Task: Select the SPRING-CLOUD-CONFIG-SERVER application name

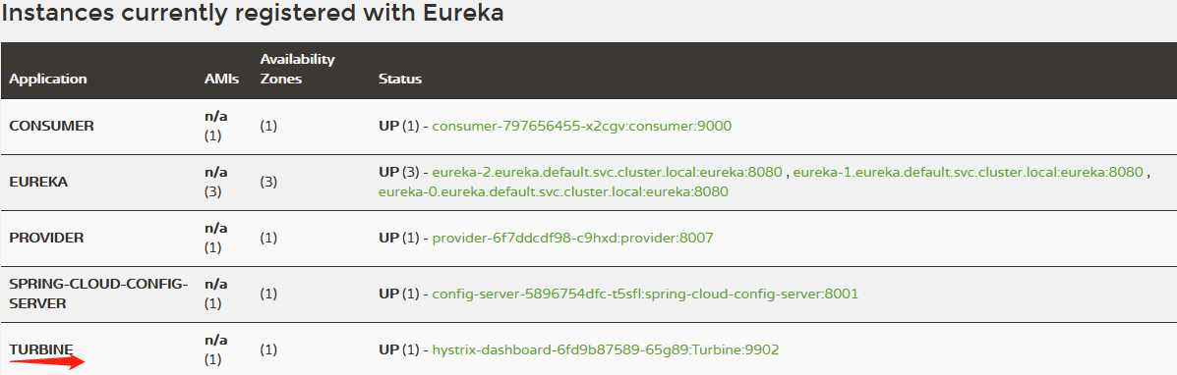Action: click(98, 294)
